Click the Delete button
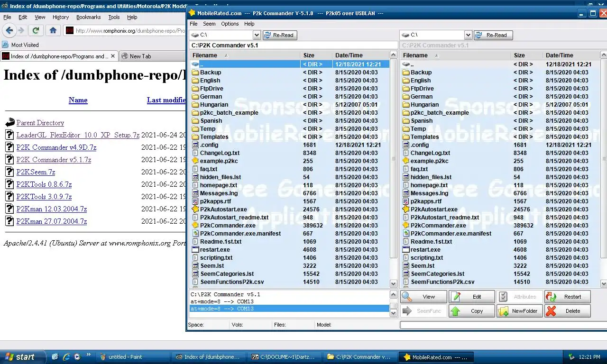Screen dimensions: 607x364 [x=568, y=311]
